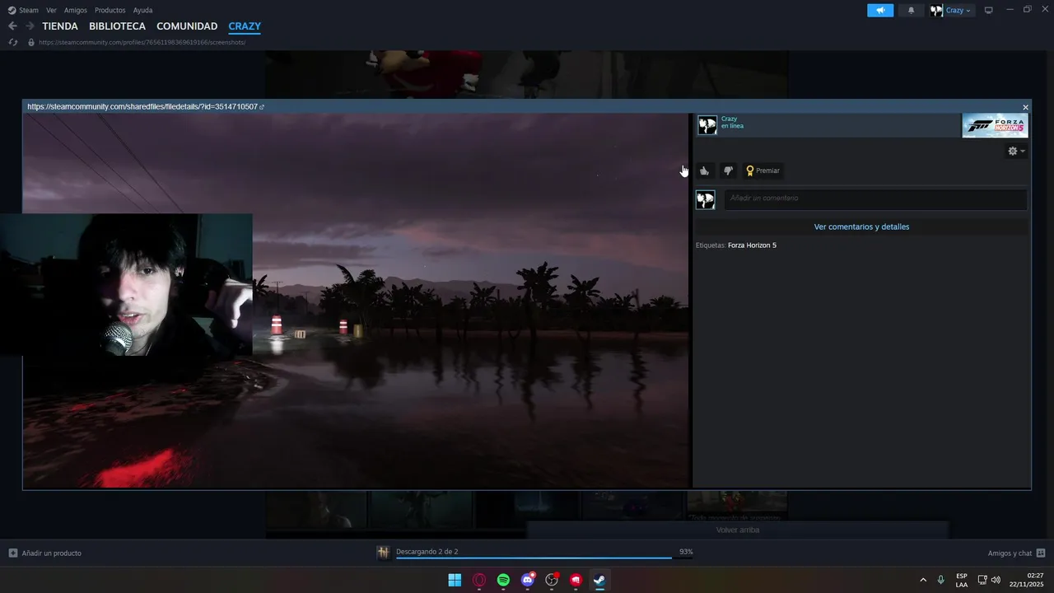
Task: Open the notifications bell
Action: tap(911, 10)
